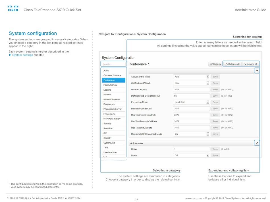Choose the Time category
This screenshot has height=202, width=270.
click(x=113, y=148)
